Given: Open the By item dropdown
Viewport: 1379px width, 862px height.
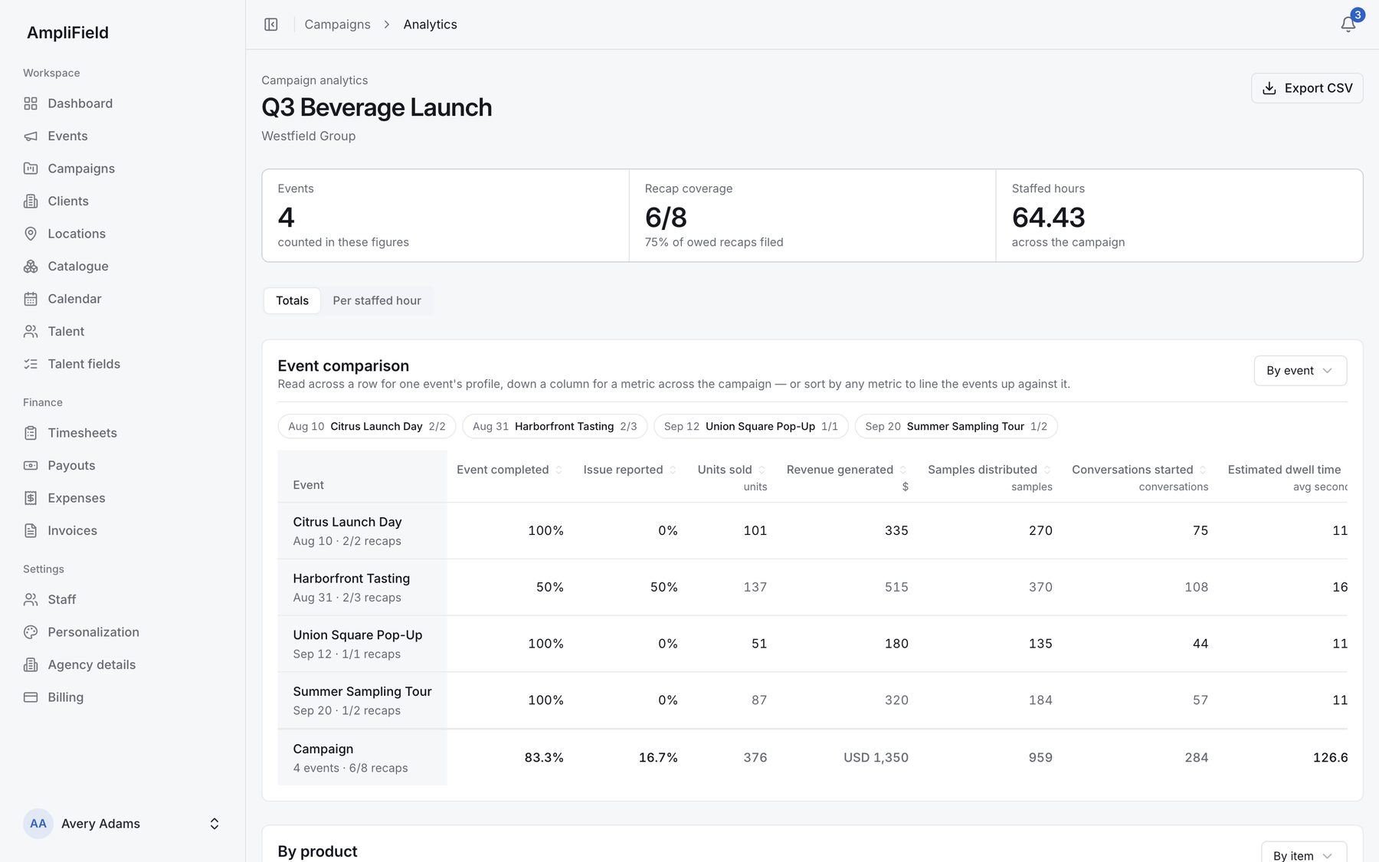Looking at the screenshot, I should (x=1304, y=852).
